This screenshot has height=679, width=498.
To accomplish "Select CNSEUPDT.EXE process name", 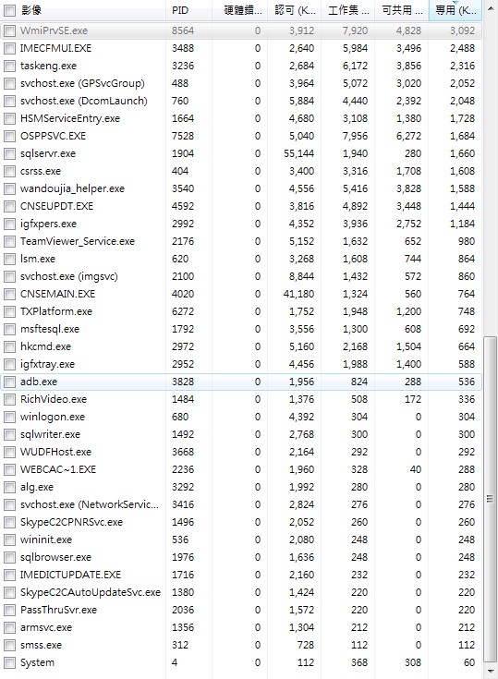I will coord(56,206).
